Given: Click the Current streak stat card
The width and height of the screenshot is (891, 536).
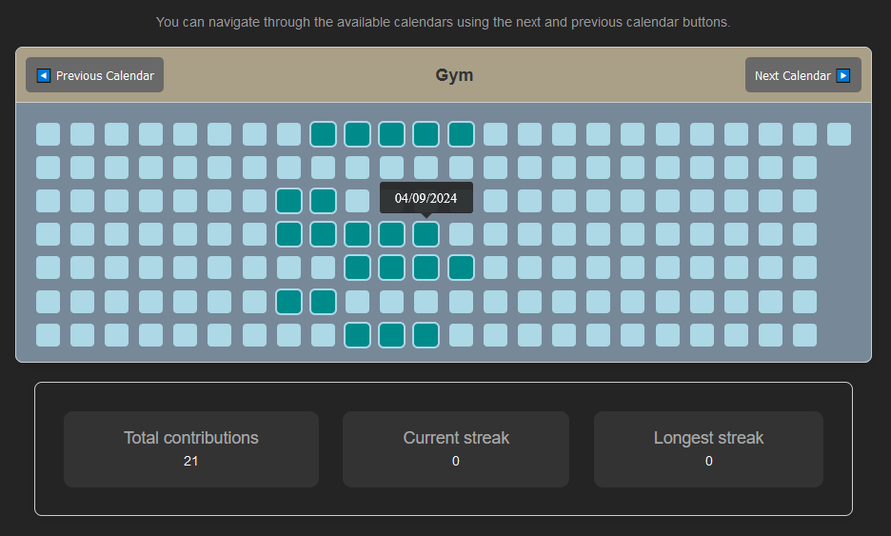Looking at the screenshot, I should pyautogui.click(x=456, y=449).
